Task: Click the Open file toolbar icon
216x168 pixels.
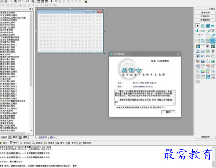Action: 2,1
